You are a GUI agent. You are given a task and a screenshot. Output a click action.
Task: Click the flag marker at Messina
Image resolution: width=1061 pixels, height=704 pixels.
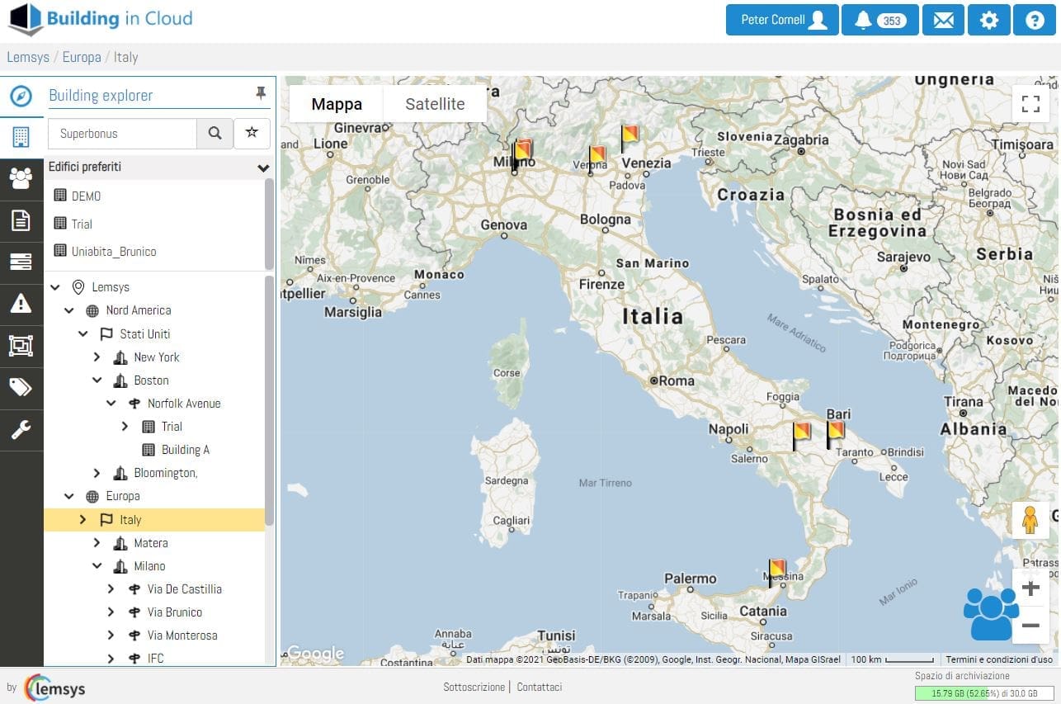(x=776, y=572)
